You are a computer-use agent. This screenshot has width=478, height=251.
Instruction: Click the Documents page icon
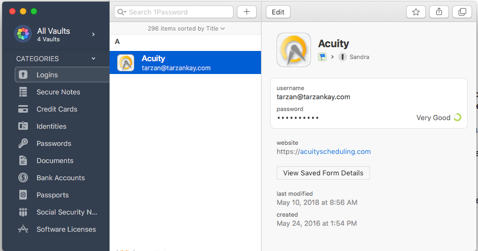[x=23, y=160]
